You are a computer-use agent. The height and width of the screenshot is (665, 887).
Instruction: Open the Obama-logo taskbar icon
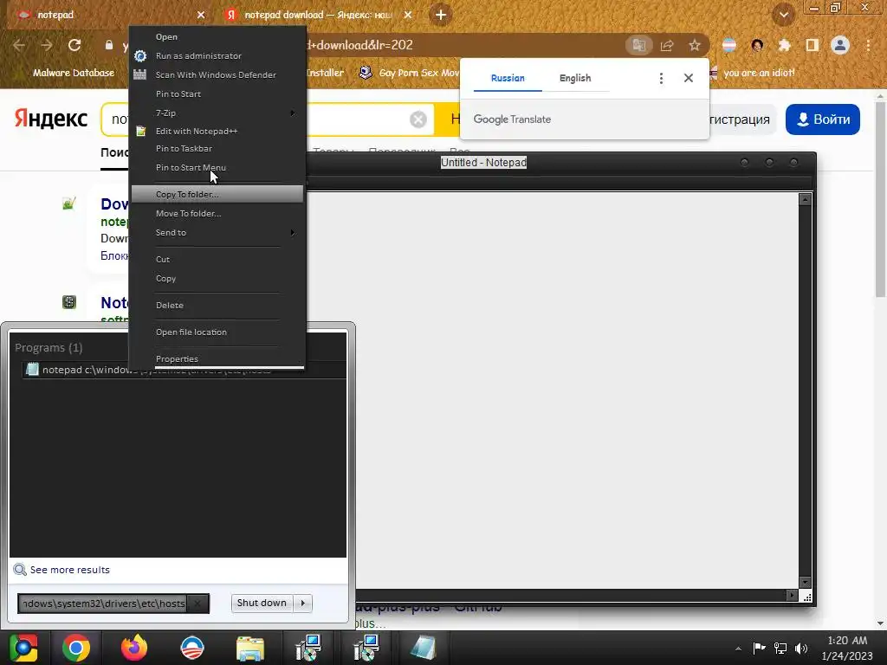coord(191,648)
